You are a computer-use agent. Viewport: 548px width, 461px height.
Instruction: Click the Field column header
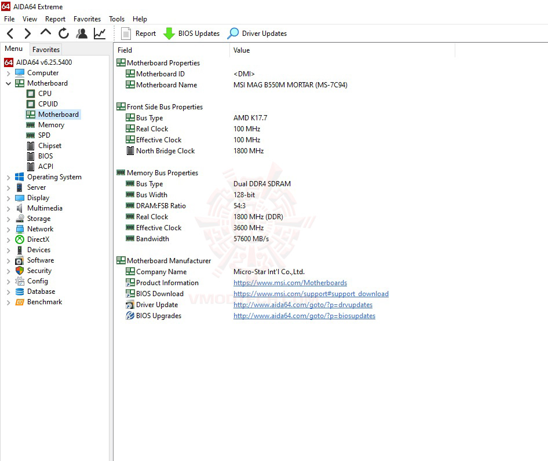171,50
